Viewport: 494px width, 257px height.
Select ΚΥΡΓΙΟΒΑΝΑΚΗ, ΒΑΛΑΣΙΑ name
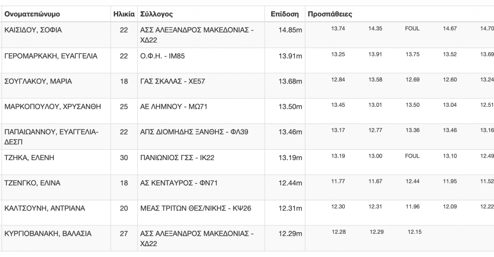pos(48,234)
